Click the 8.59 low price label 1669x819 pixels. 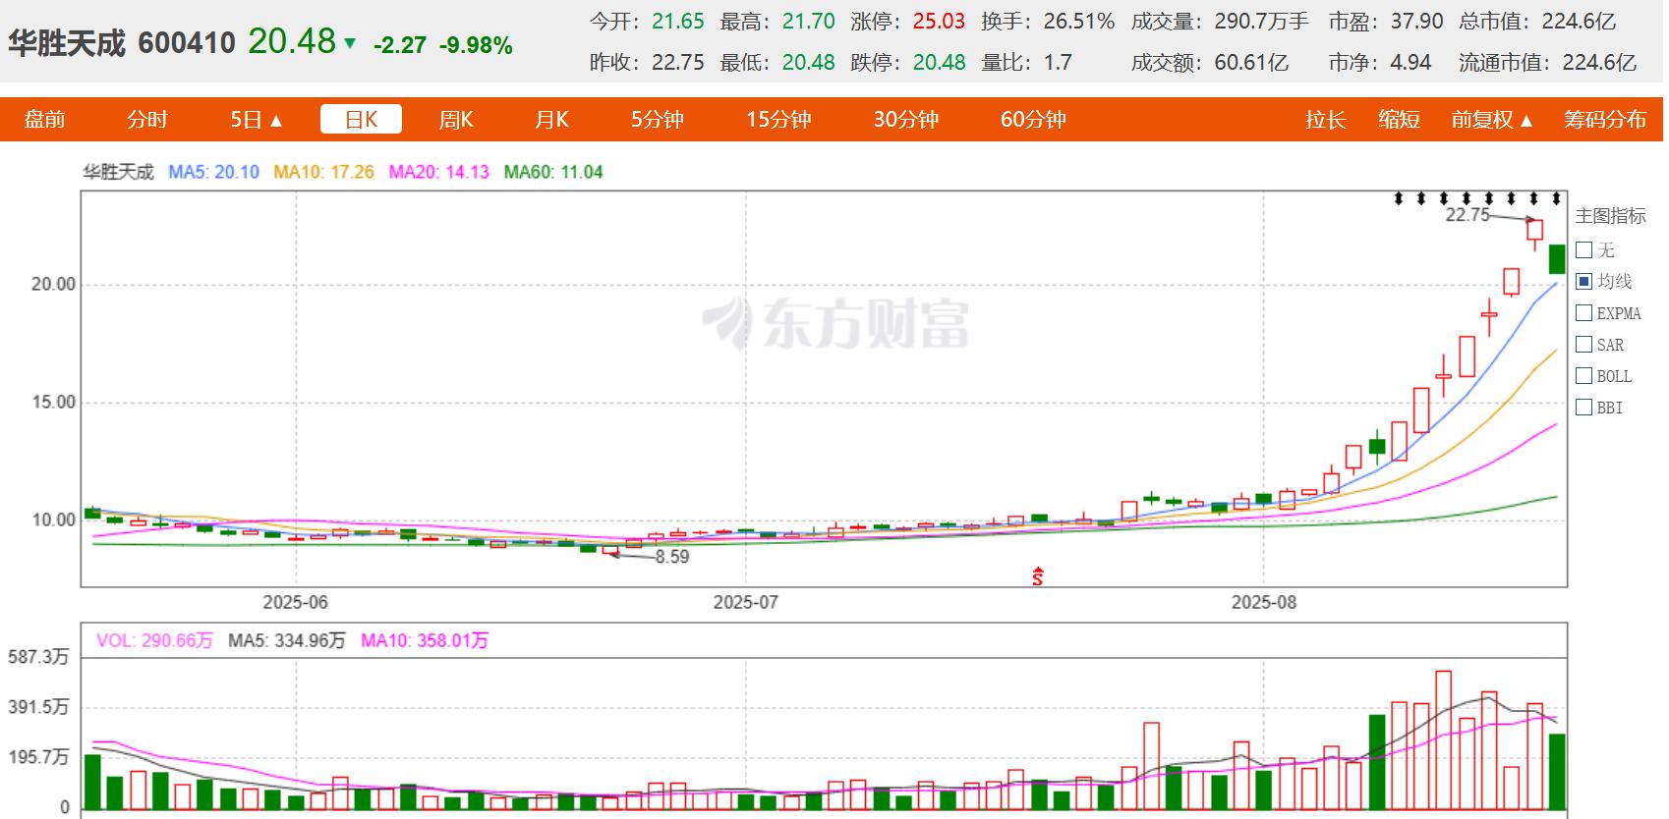point(672,557)
